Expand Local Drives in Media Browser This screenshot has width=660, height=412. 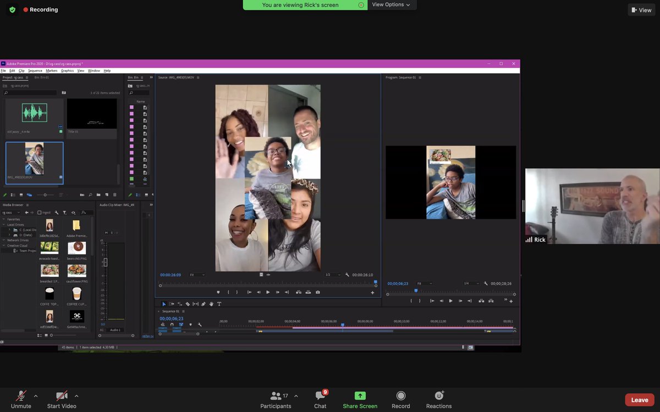pos(4,225)
